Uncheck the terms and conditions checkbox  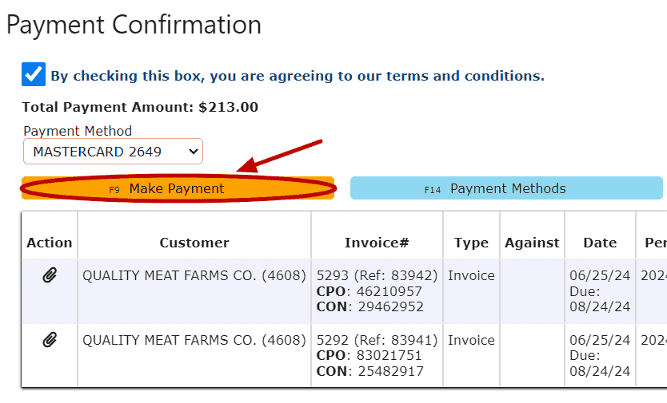(x=34, y=75)
